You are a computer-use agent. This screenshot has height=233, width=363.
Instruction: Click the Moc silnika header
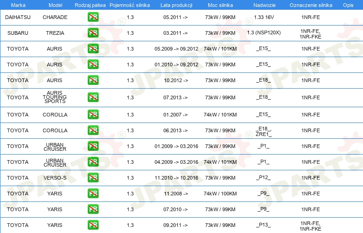click(220, 5)
